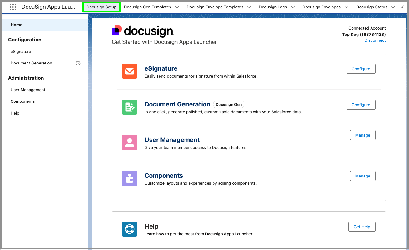Open the Docusign Logs chevron menu
Viewport: 409px width, 250px height.
(293, 7)
